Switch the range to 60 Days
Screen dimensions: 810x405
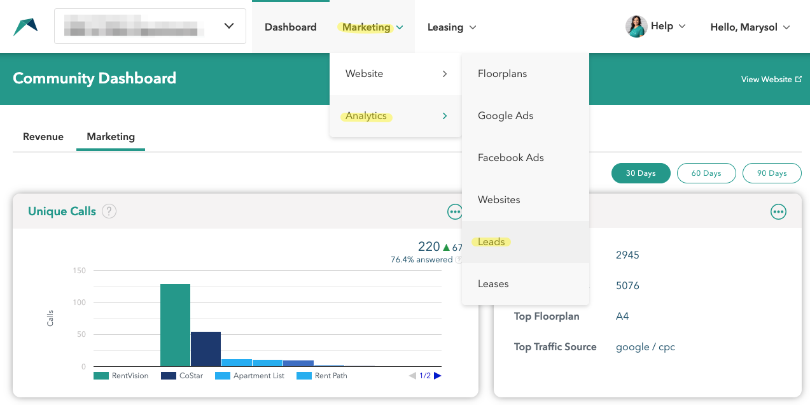[x=706, y=173]
